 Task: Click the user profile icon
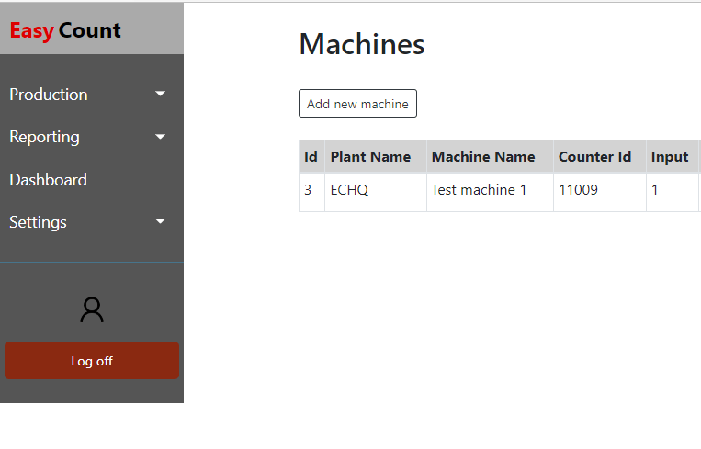[92, 309]
